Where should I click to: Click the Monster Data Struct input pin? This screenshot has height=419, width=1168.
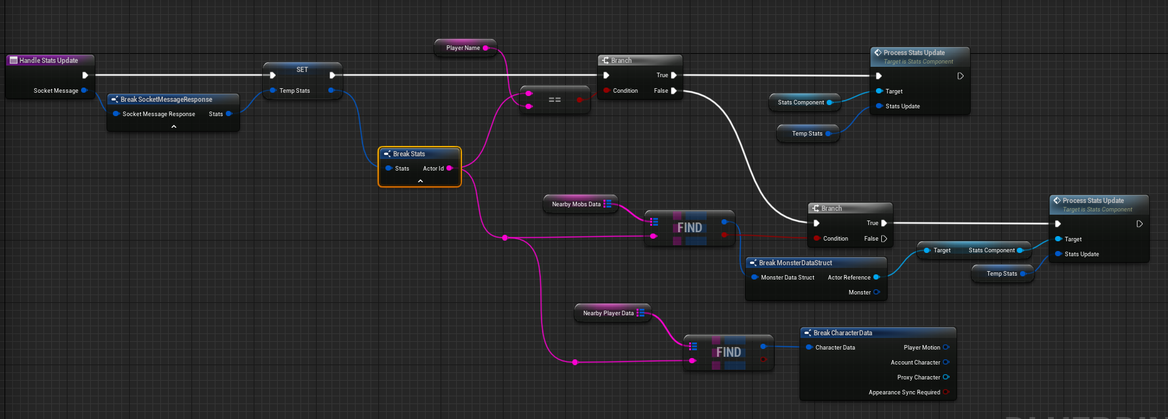(x=755, y=278)
